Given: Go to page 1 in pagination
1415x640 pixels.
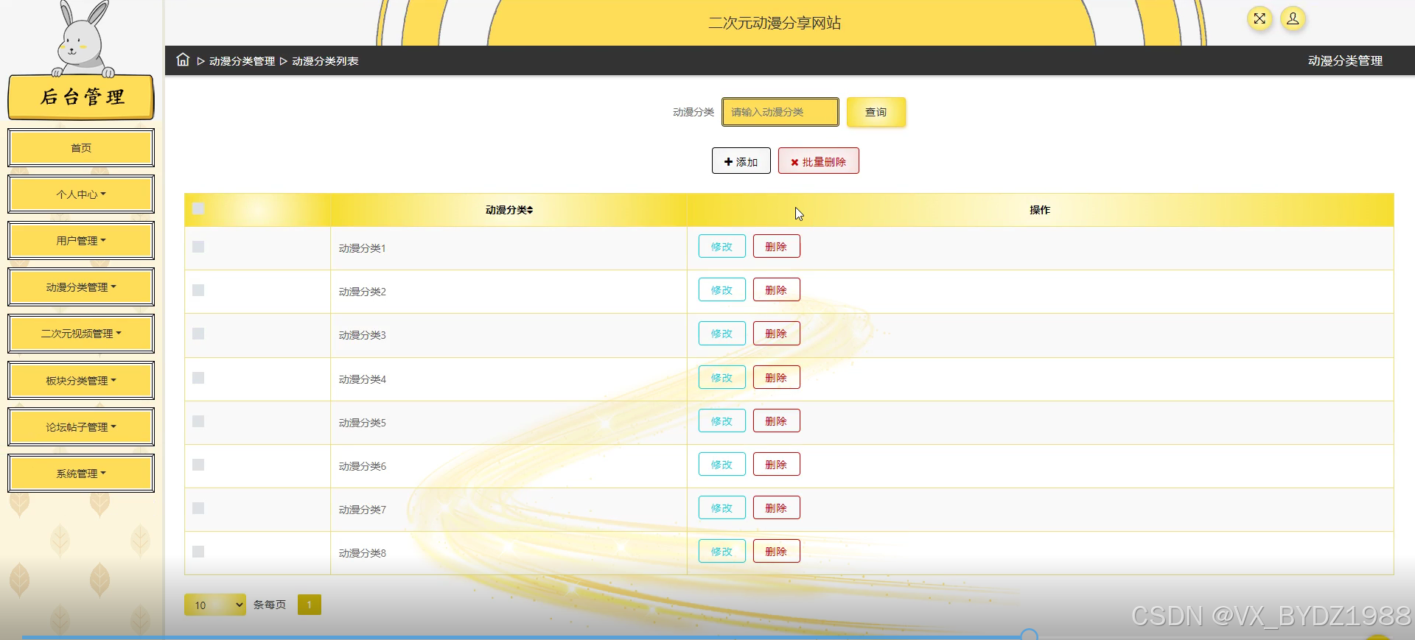Looking at the screenshot, I should (310, 605).
